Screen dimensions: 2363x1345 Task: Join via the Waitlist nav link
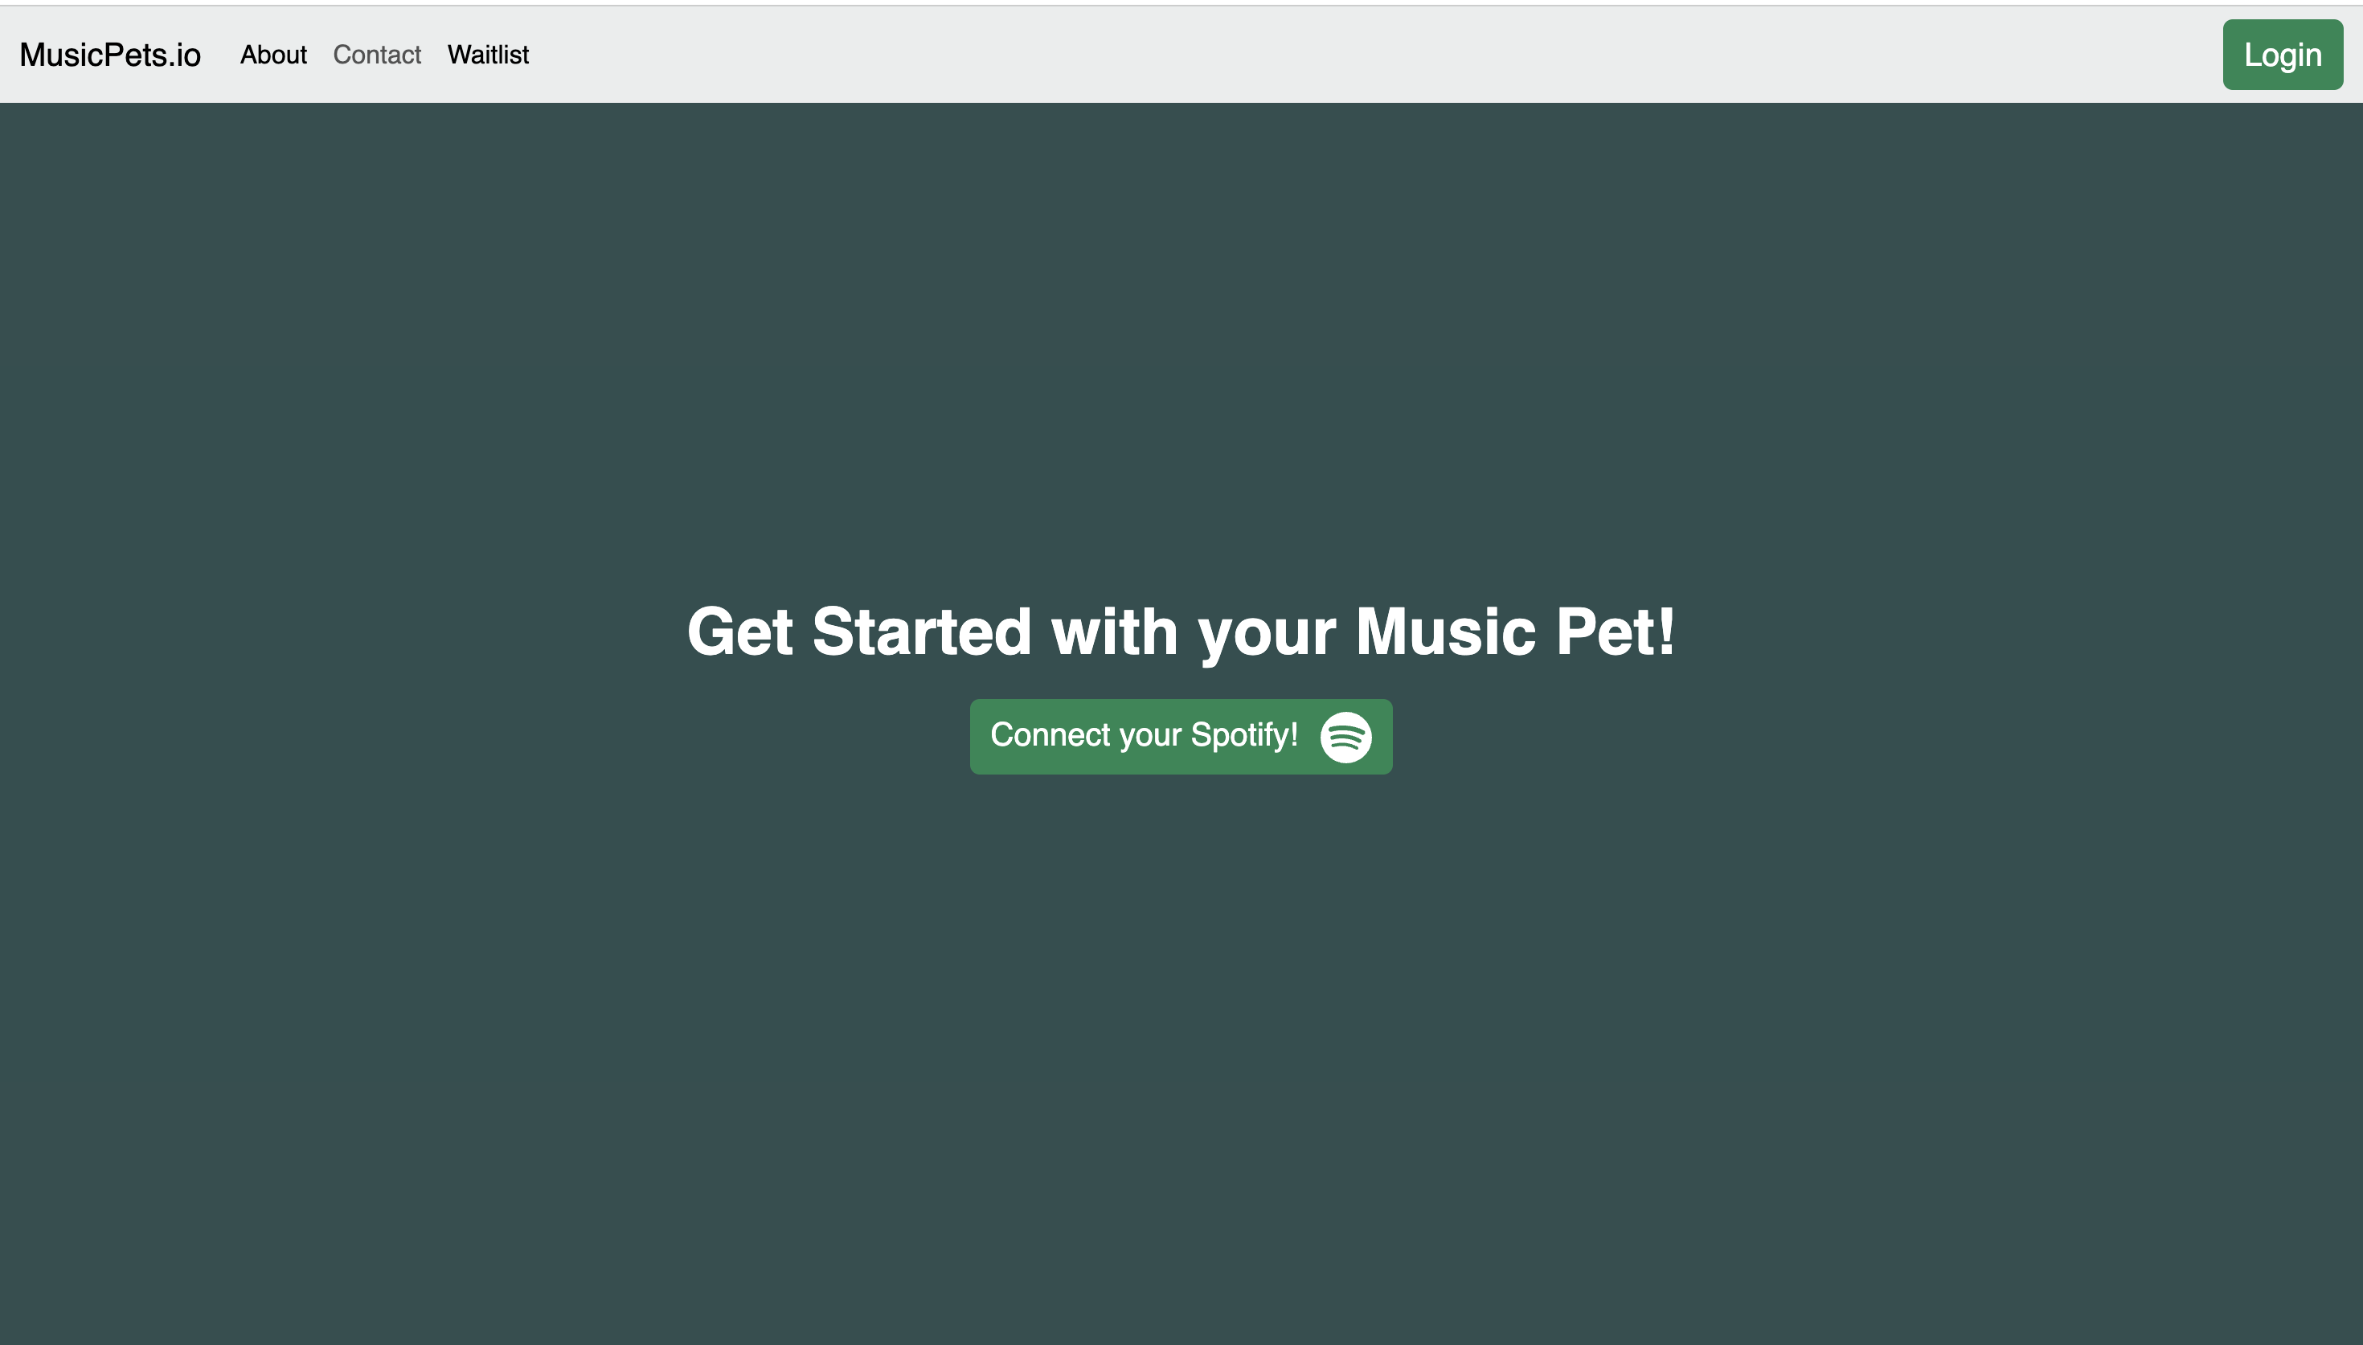pos(488,55)
